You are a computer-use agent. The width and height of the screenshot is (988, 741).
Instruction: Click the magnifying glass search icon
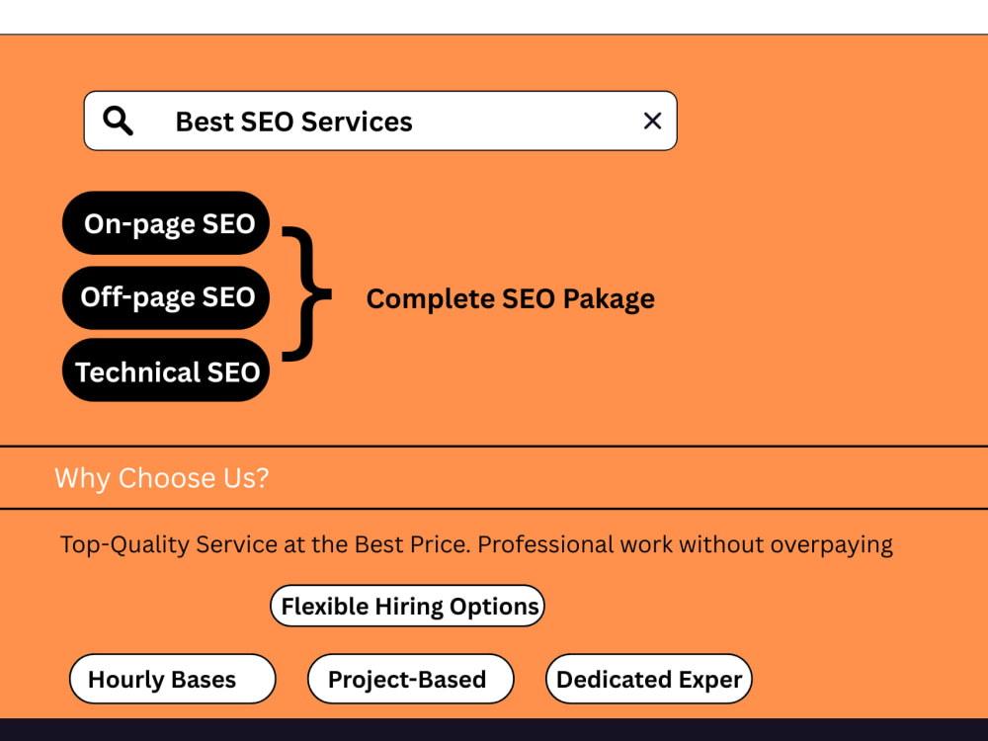(118, 121)
